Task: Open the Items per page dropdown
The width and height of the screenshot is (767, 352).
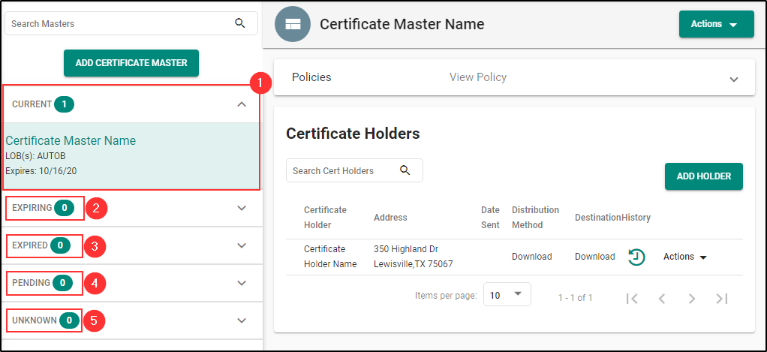Action: click(x=507, y=295)
